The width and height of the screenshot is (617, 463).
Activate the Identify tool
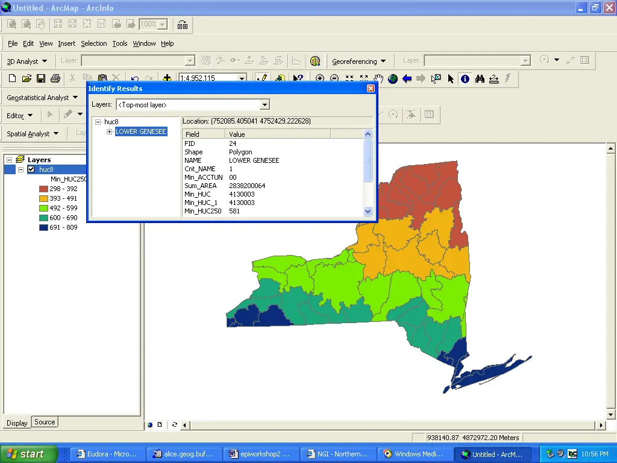pyautogui.click(x=465, y=79)
